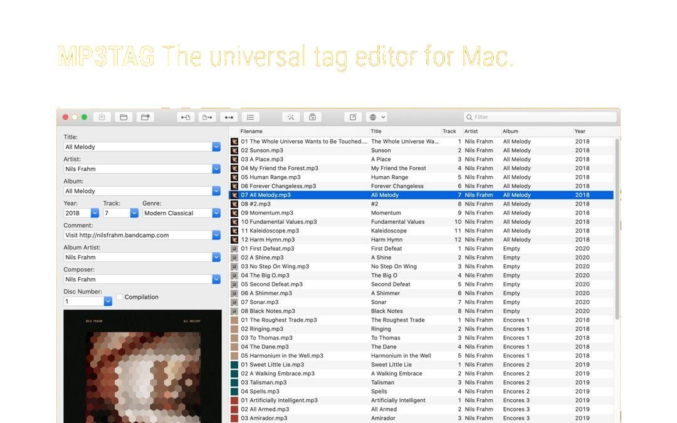The image size is (677, 423).
Task: Click the Quick Actions box icon
Action: click(313, 117)
